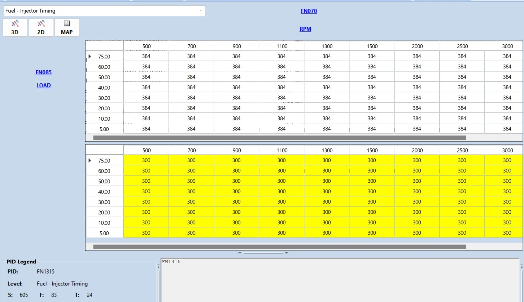
Task: Click inside the FN1315 description text box
Action: pyautogui.click(x=340, y=280)
